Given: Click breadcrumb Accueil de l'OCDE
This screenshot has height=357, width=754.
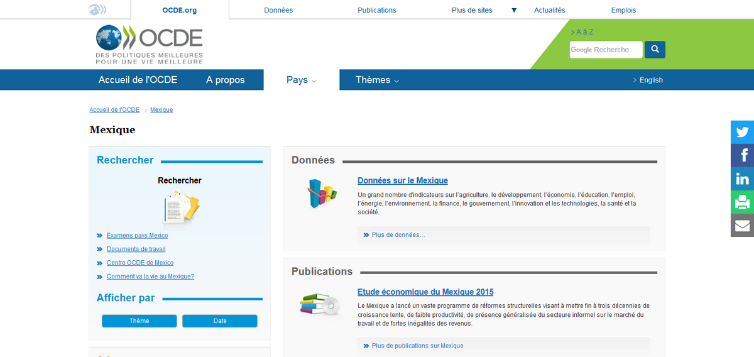Looking at the screenshot, I should 114,110.
